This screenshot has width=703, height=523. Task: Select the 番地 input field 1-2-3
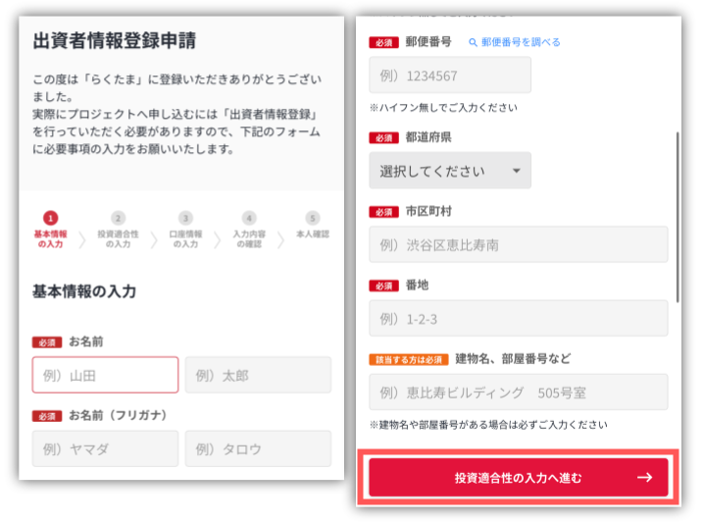(x=518, y=319)
